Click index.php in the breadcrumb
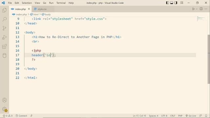Image resolution: width=210 pixels, height=118 pixels. 21,14
